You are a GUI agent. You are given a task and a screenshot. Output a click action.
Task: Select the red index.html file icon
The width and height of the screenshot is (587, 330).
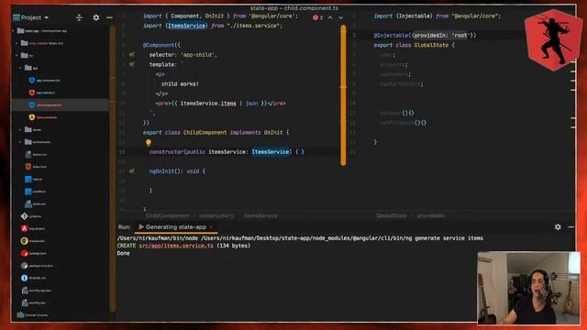28,167
